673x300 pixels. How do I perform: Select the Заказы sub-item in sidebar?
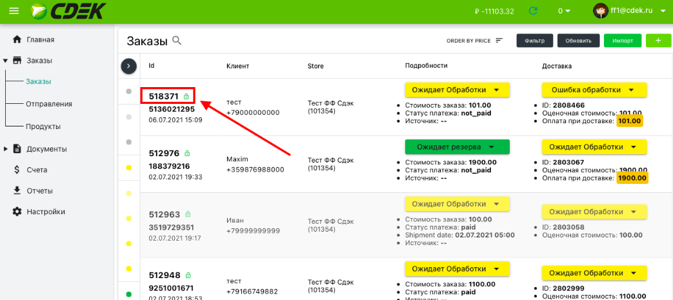39,81
